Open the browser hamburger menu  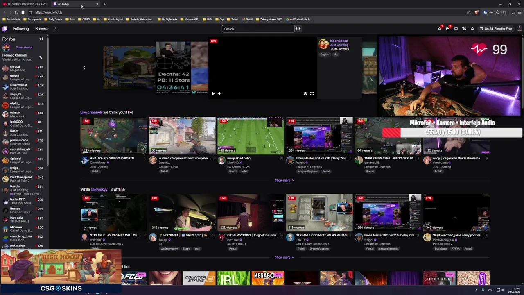tap(519, 12)
